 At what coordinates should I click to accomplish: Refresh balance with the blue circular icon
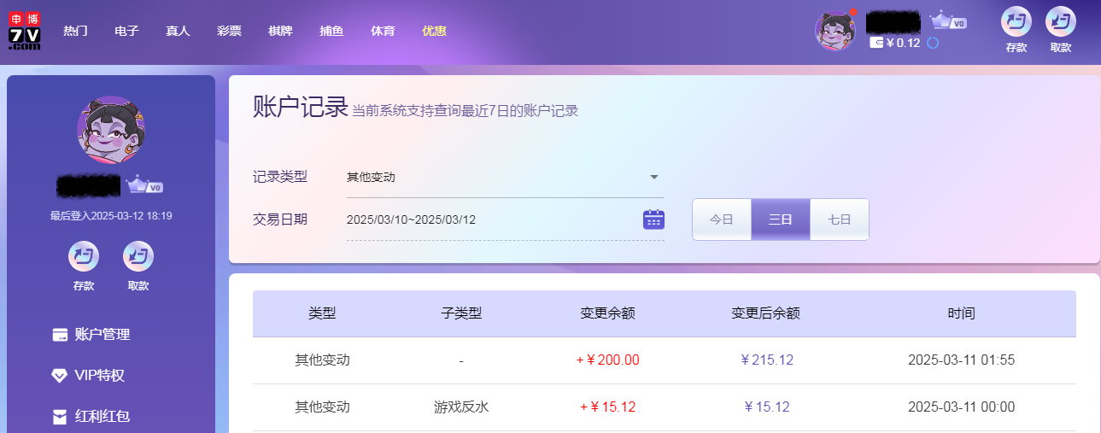(933, 42)
